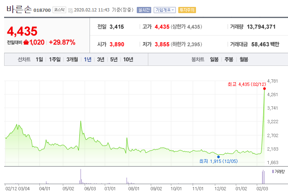The height and width of the screenshot is (196, 288).
Task: Click the current price 4,435
Action: click(22, 31)
